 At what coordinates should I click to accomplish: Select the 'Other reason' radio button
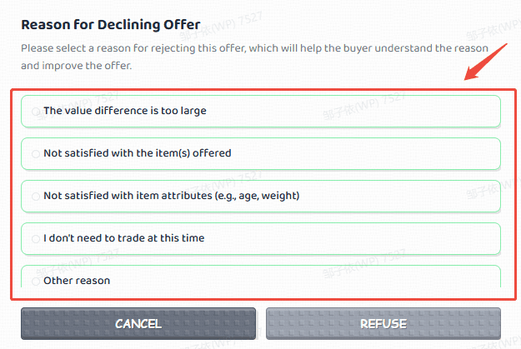(36, 282)
